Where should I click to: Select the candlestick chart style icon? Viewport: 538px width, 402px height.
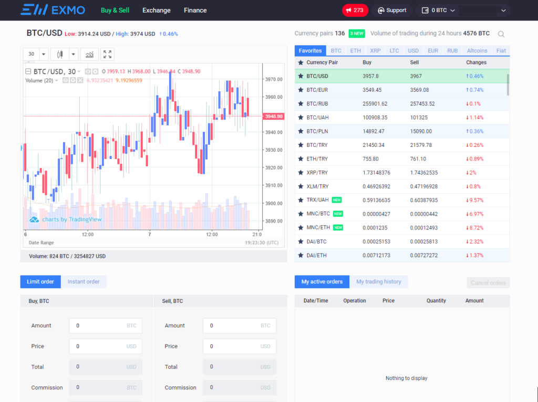click(x=60, y=54)
